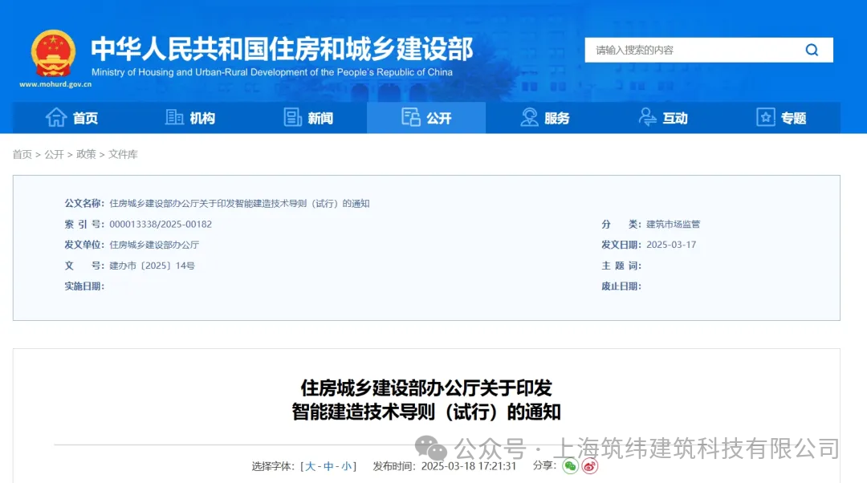The height and width of the screenshot is (483, 867).
Task: Go to 首页 in breadcrumb
Action: coord(22,154)
